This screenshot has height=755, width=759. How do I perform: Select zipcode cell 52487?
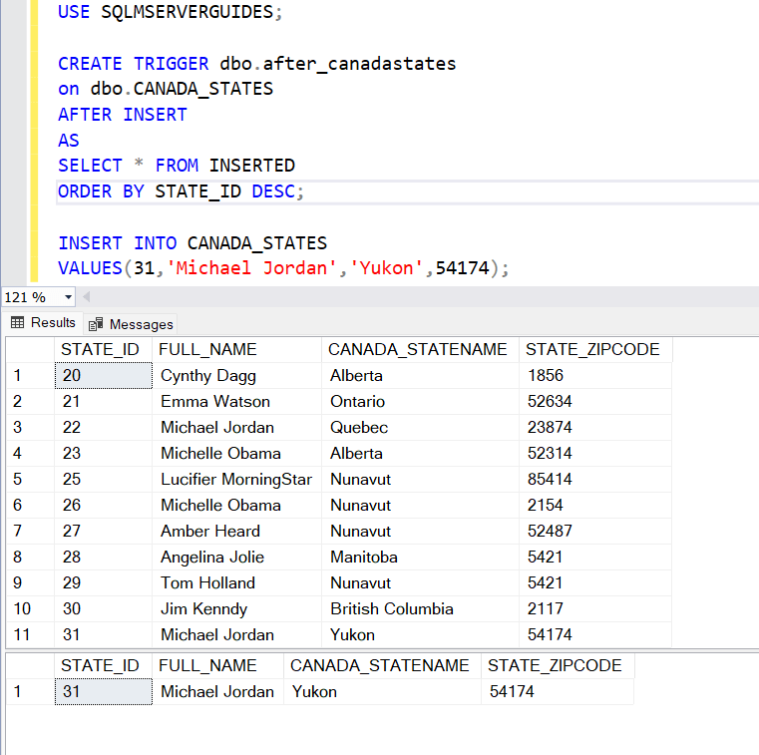595,531
